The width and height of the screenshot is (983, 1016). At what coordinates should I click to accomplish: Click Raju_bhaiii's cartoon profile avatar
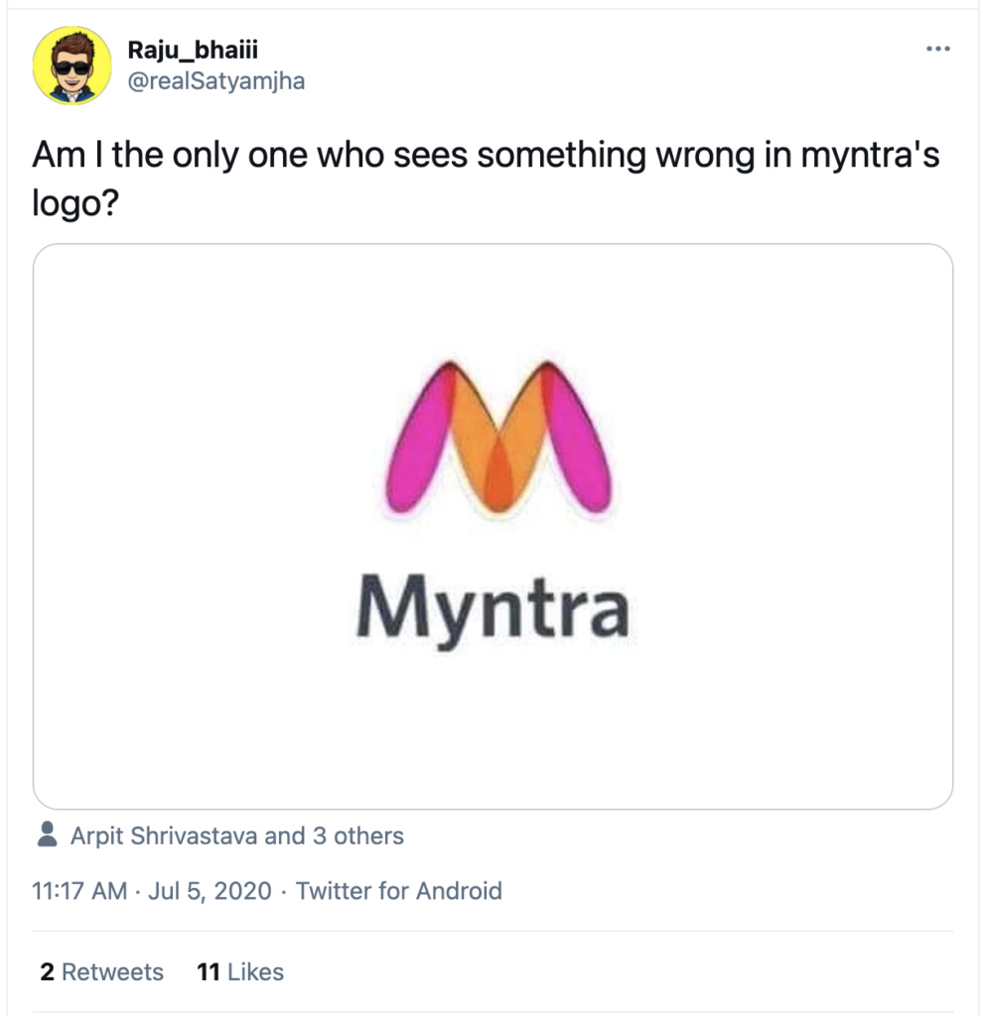tap(71, 65)
